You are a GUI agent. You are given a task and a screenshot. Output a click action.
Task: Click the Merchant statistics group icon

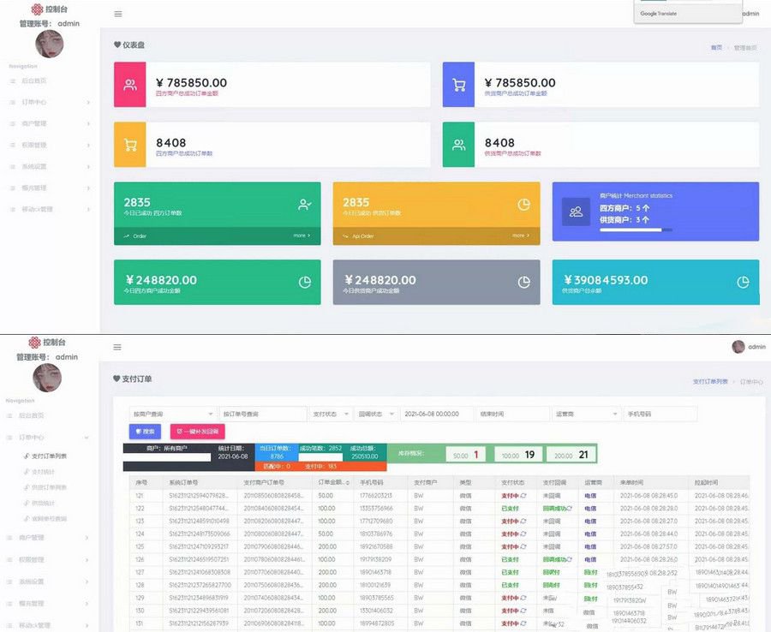pyautogui.click(x=576, y=212)
